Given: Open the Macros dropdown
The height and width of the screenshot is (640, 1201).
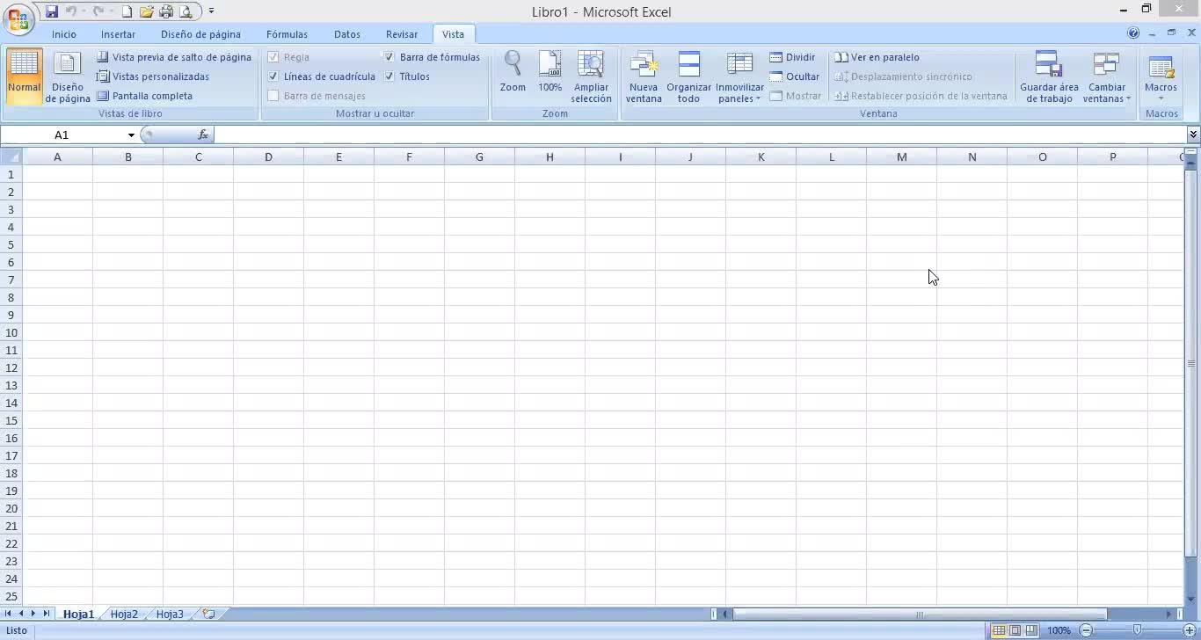Looking at the screenshot, I should click(1161, 76).
